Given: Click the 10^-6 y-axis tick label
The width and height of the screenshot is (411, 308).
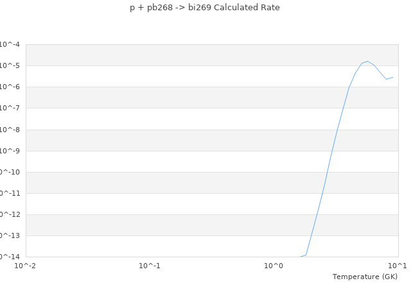Looking at the screenshot, I should (10, 87).
